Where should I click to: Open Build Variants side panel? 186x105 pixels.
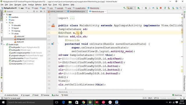pos(1,73)
